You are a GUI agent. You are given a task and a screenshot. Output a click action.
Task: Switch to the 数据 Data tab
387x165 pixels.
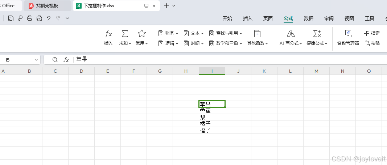point(309,18)
